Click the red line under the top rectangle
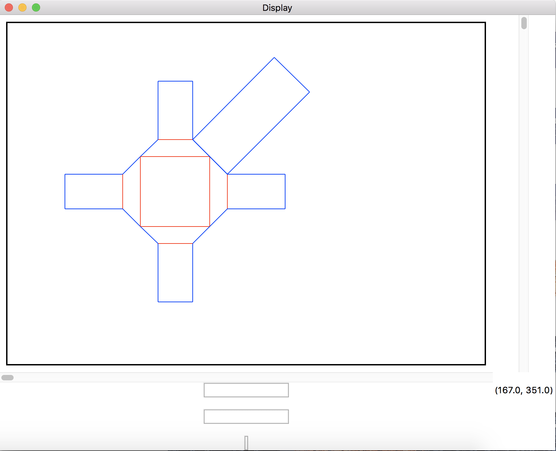The image size is (556, 451). 175,140
